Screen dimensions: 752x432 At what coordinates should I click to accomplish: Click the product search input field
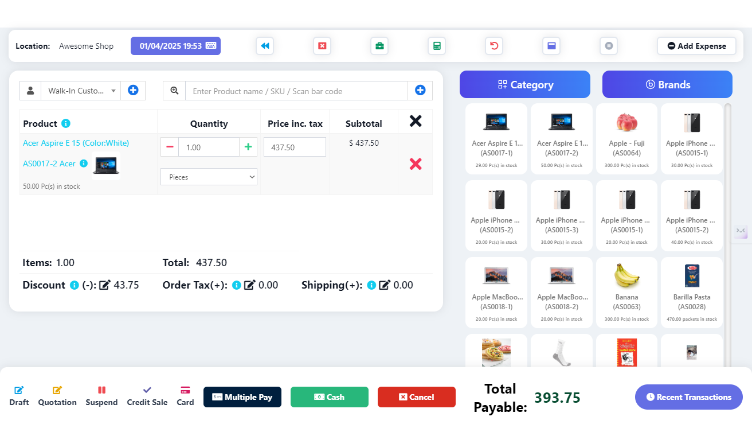pyautogui.click(x=296, y=91)
